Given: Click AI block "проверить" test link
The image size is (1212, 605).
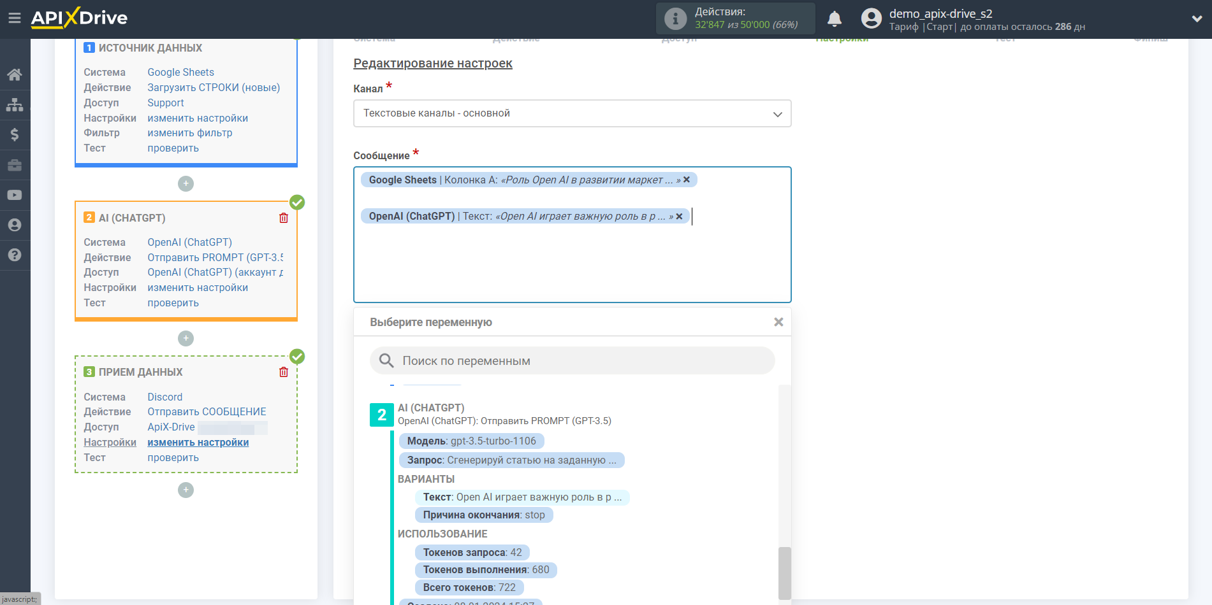Looking at the screenshot, I should 173,302.
